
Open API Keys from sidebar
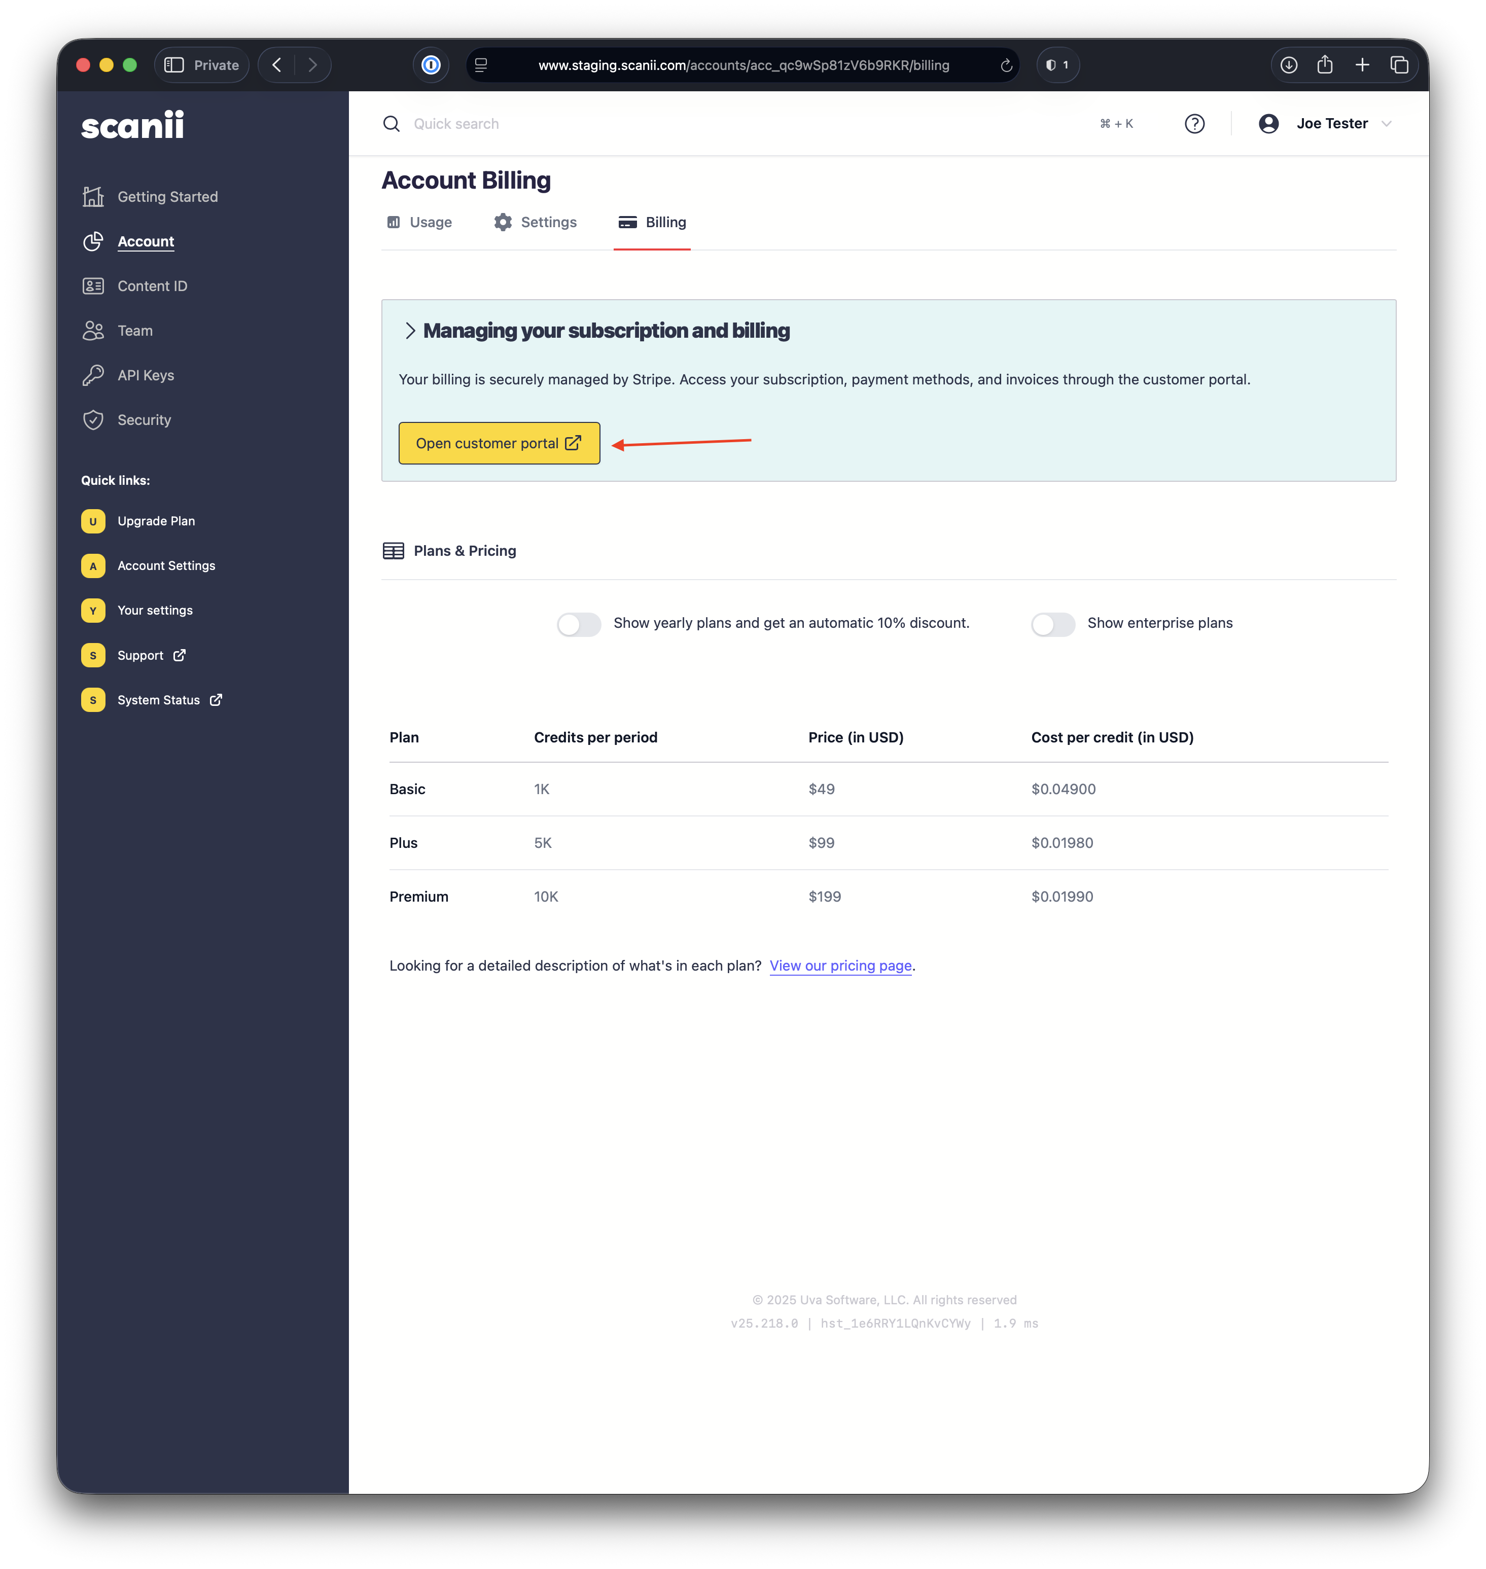[x=145, y=375]
